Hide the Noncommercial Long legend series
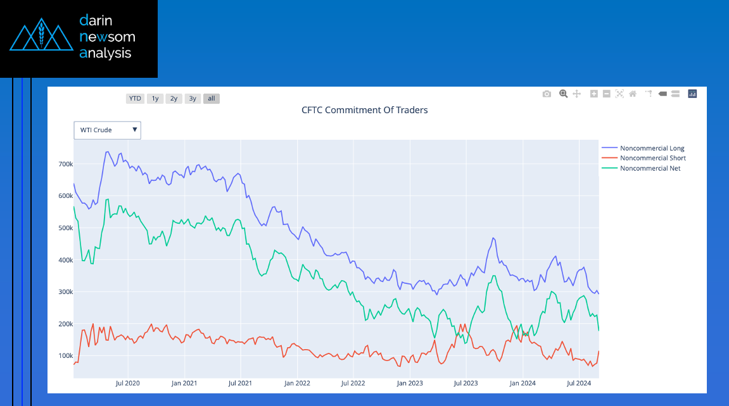This screenshot has width=729, height=406. 652,149
